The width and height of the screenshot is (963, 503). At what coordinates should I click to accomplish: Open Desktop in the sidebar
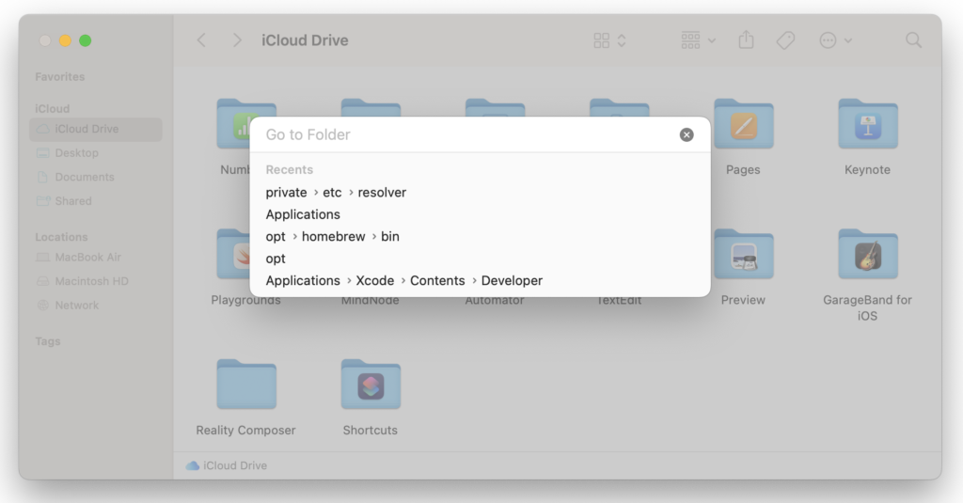click(x=96, y=153)
